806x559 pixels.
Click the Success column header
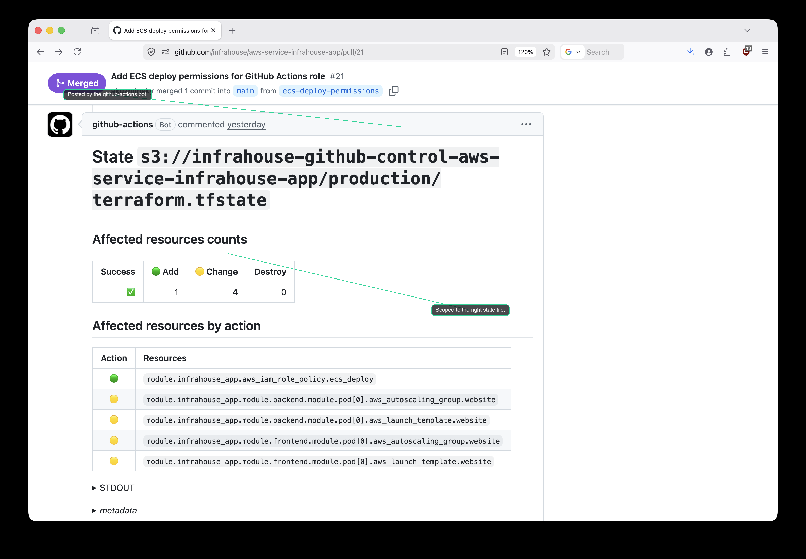118,271
